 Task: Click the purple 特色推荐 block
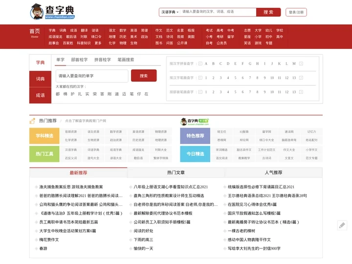195,136
